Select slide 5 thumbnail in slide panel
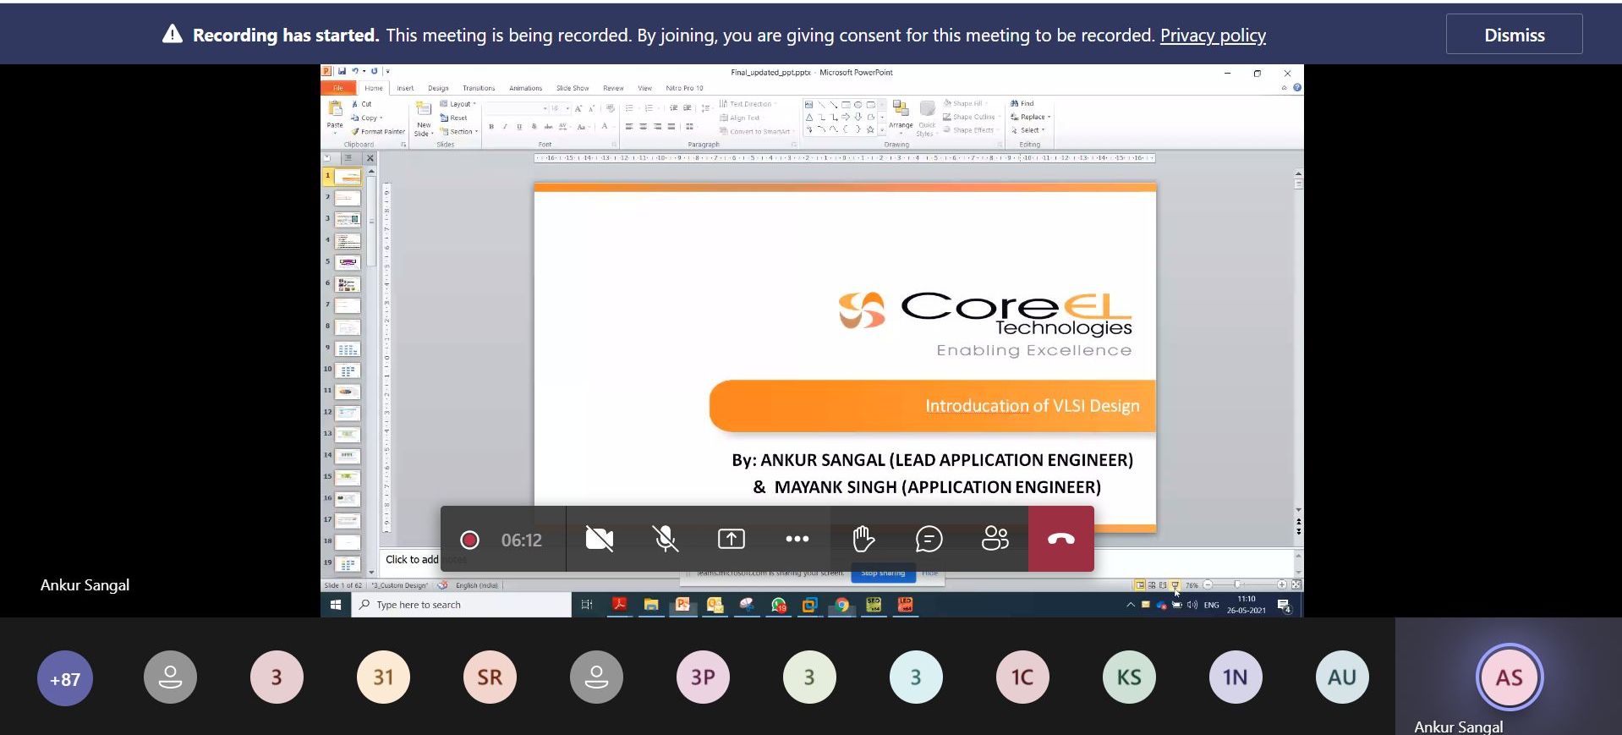This screenshot has width=1622, height=735. pos(348,262)
